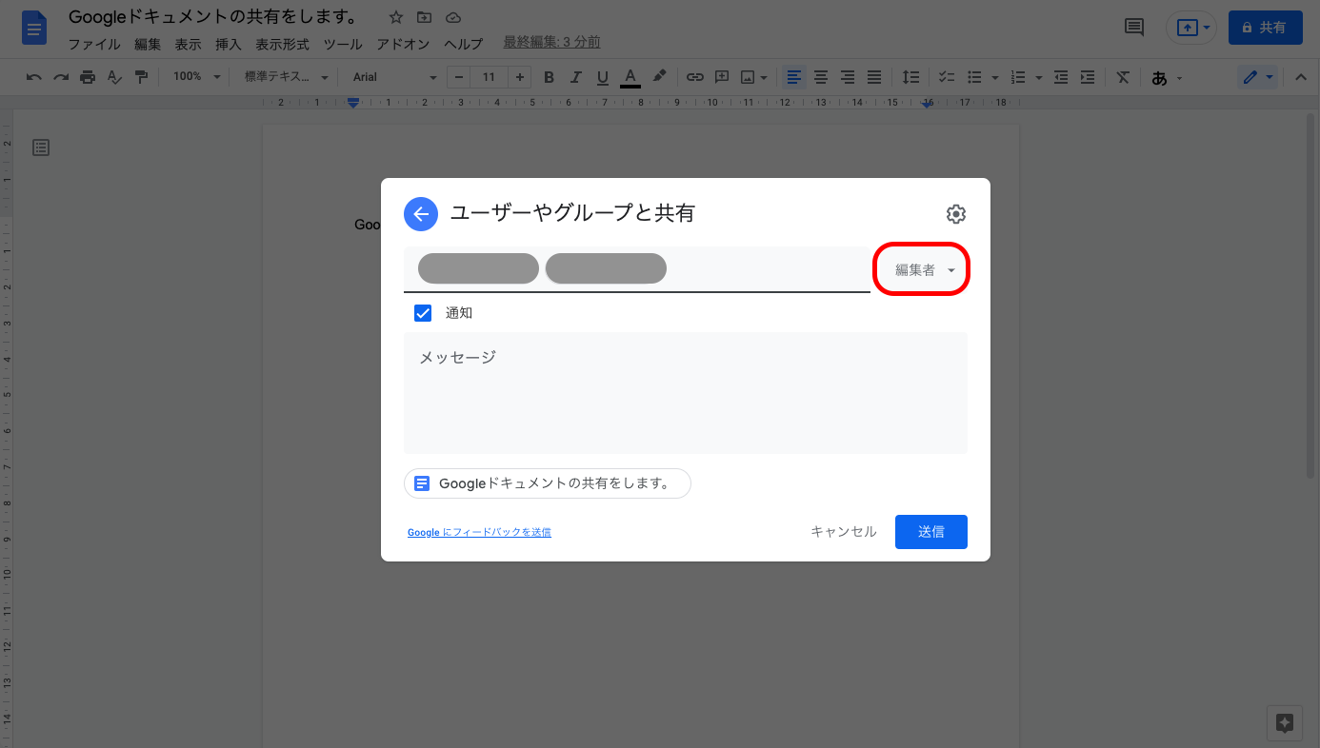Image resolution: width=1320 pixels, height=748 pixels.
Task: Show the document outline icon
Action: point(41,148)
